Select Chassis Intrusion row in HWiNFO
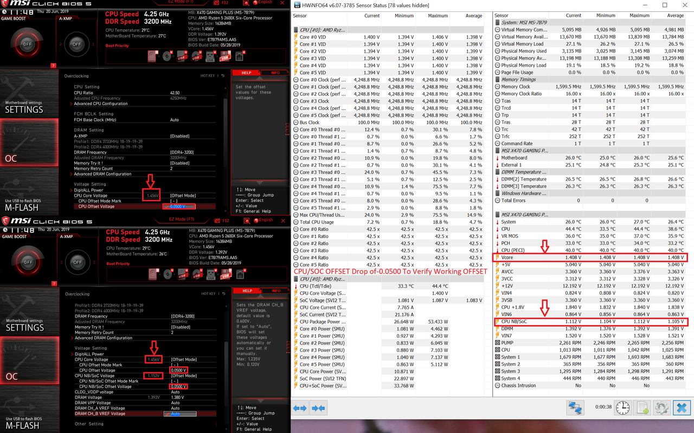This screenshot has width=694, height=433. point(590,385)
